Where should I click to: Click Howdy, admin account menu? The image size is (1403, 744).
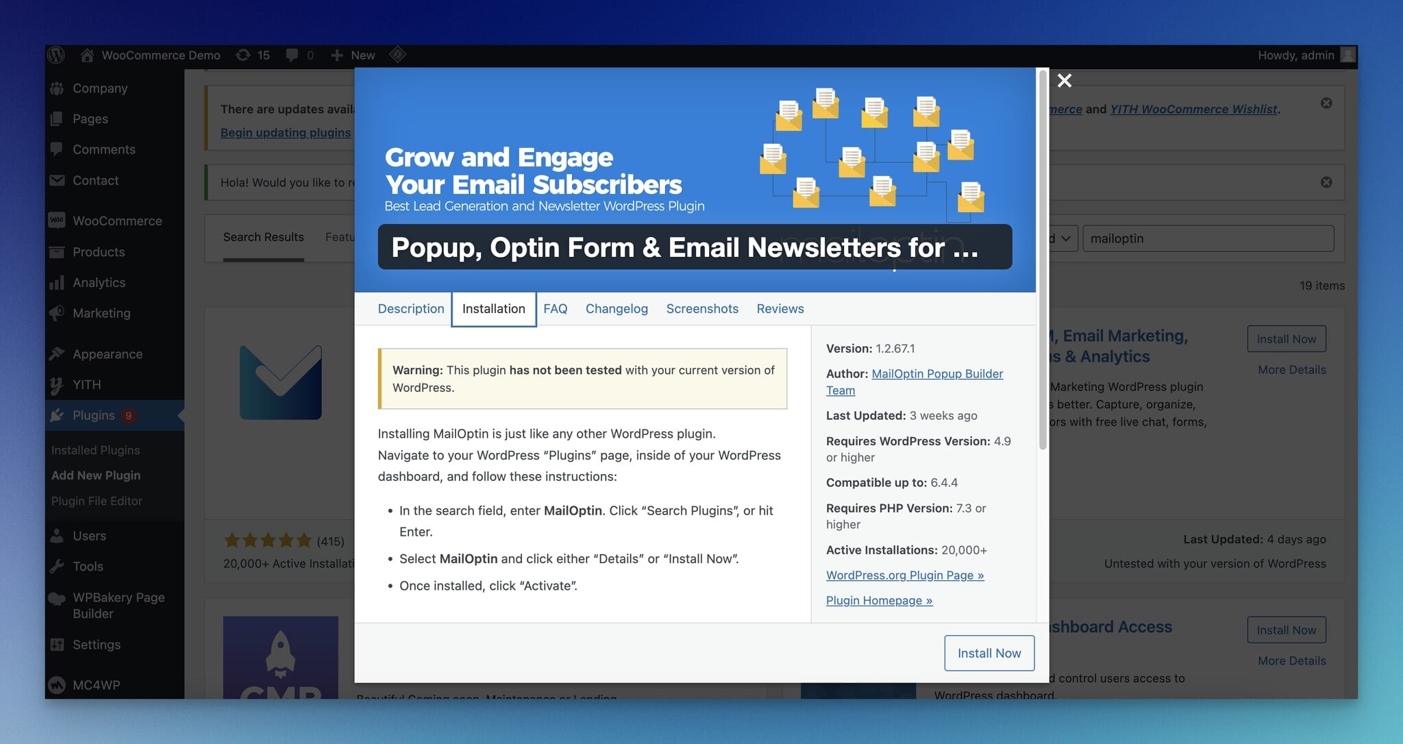[x=1306, y=55]
